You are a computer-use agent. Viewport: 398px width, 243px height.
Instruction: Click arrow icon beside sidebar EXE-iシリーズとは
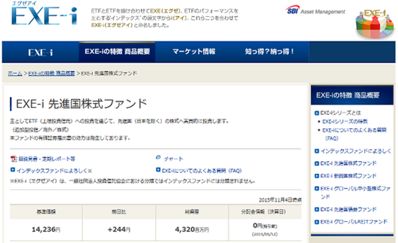pyautogui.click(x=316, y=113)
